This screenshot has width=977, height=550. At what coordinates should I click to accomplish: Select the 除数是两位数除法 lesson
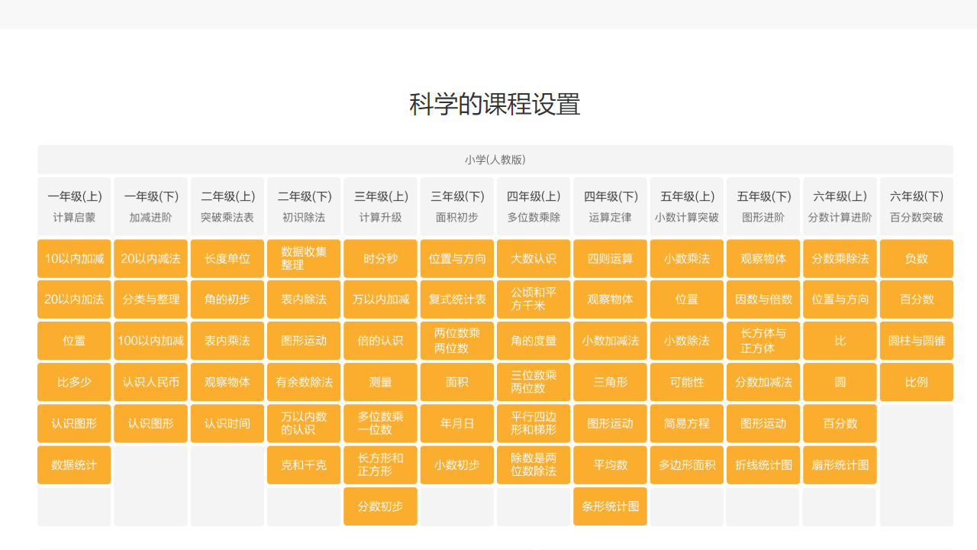534,464
